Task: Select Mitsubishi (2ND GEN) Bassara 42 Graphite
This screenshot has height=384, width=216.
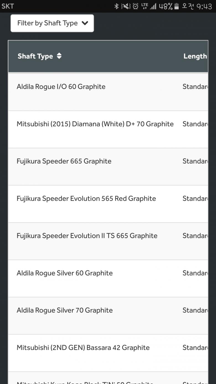Action: [x=83, y=348]
